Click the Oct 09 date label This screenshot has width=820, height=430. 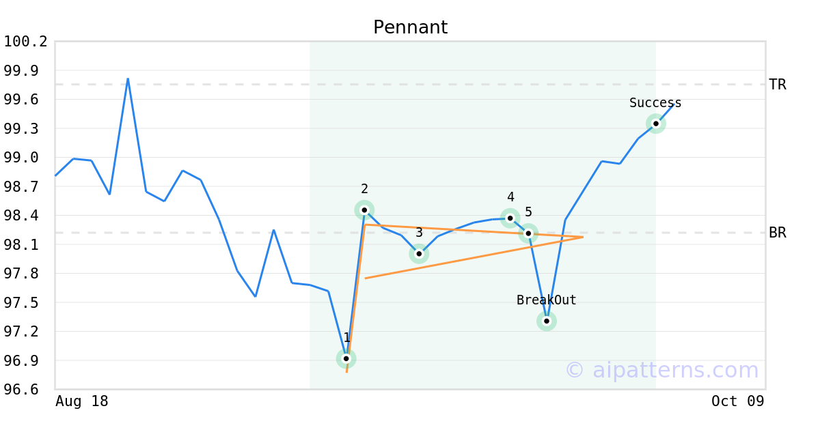(x=737, y=401)
